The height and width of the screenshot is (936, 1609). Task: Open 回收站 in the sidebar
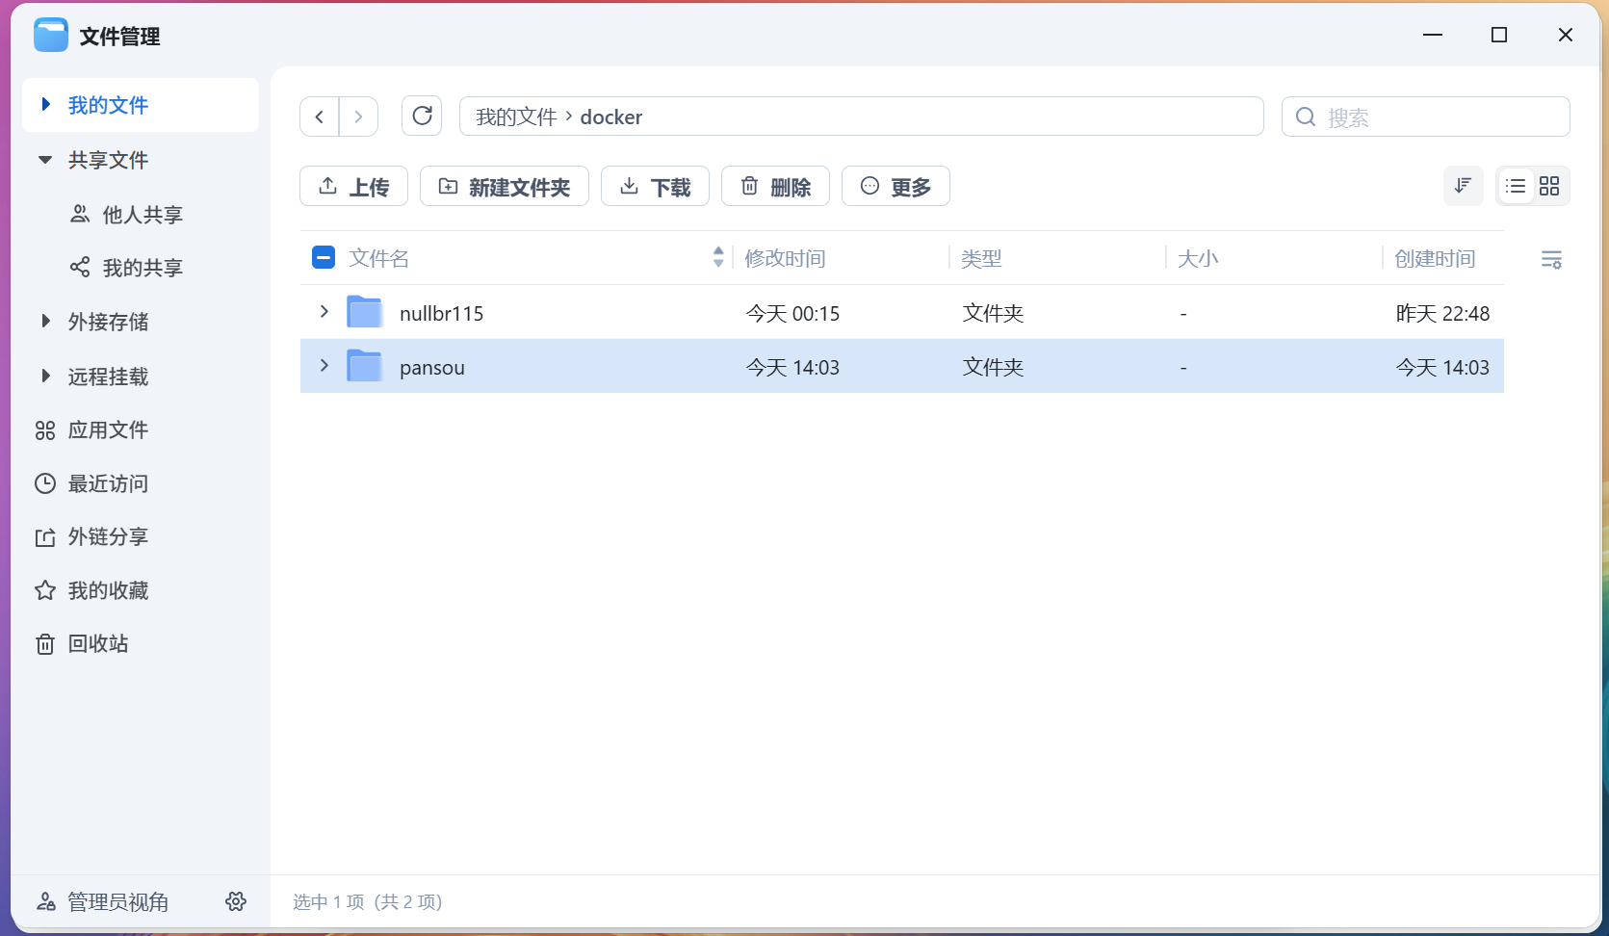pos(97,643)
